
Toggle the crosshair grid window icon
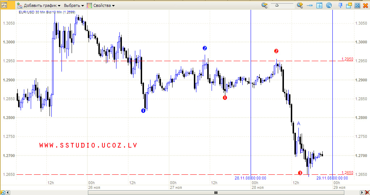tap(319, 5)
